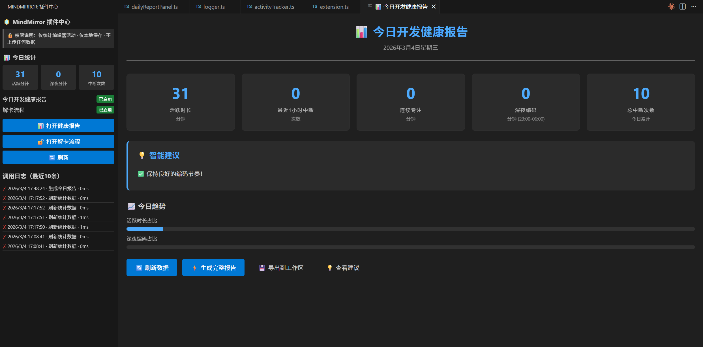
Task: Open the activityTracker.ts tab
Action: 274,7
